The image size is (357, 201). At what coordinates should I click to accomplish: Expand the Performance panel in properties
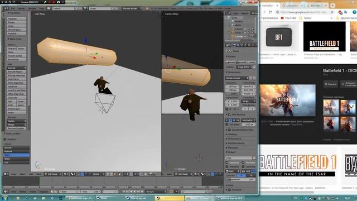(x=233, y=139)
